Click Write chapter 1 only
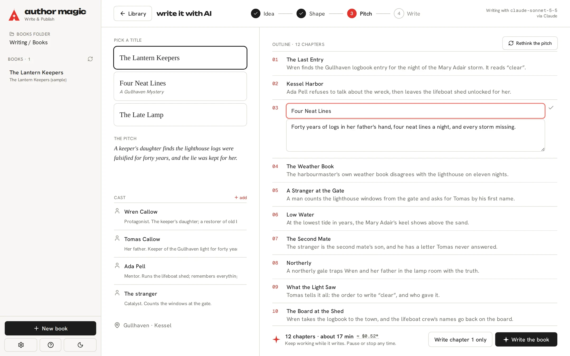 click(460, 340)
